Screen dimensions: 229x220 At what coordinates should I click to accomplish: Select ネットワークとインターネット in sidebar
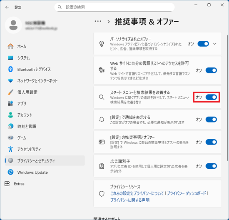(45, 80)
